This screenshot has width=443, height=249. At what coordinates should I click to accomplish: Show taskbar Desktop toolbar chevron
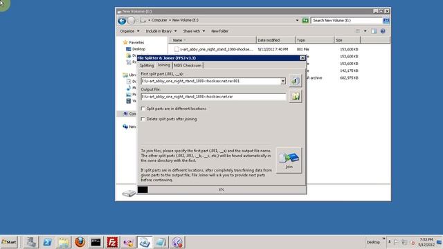point(383,239)
